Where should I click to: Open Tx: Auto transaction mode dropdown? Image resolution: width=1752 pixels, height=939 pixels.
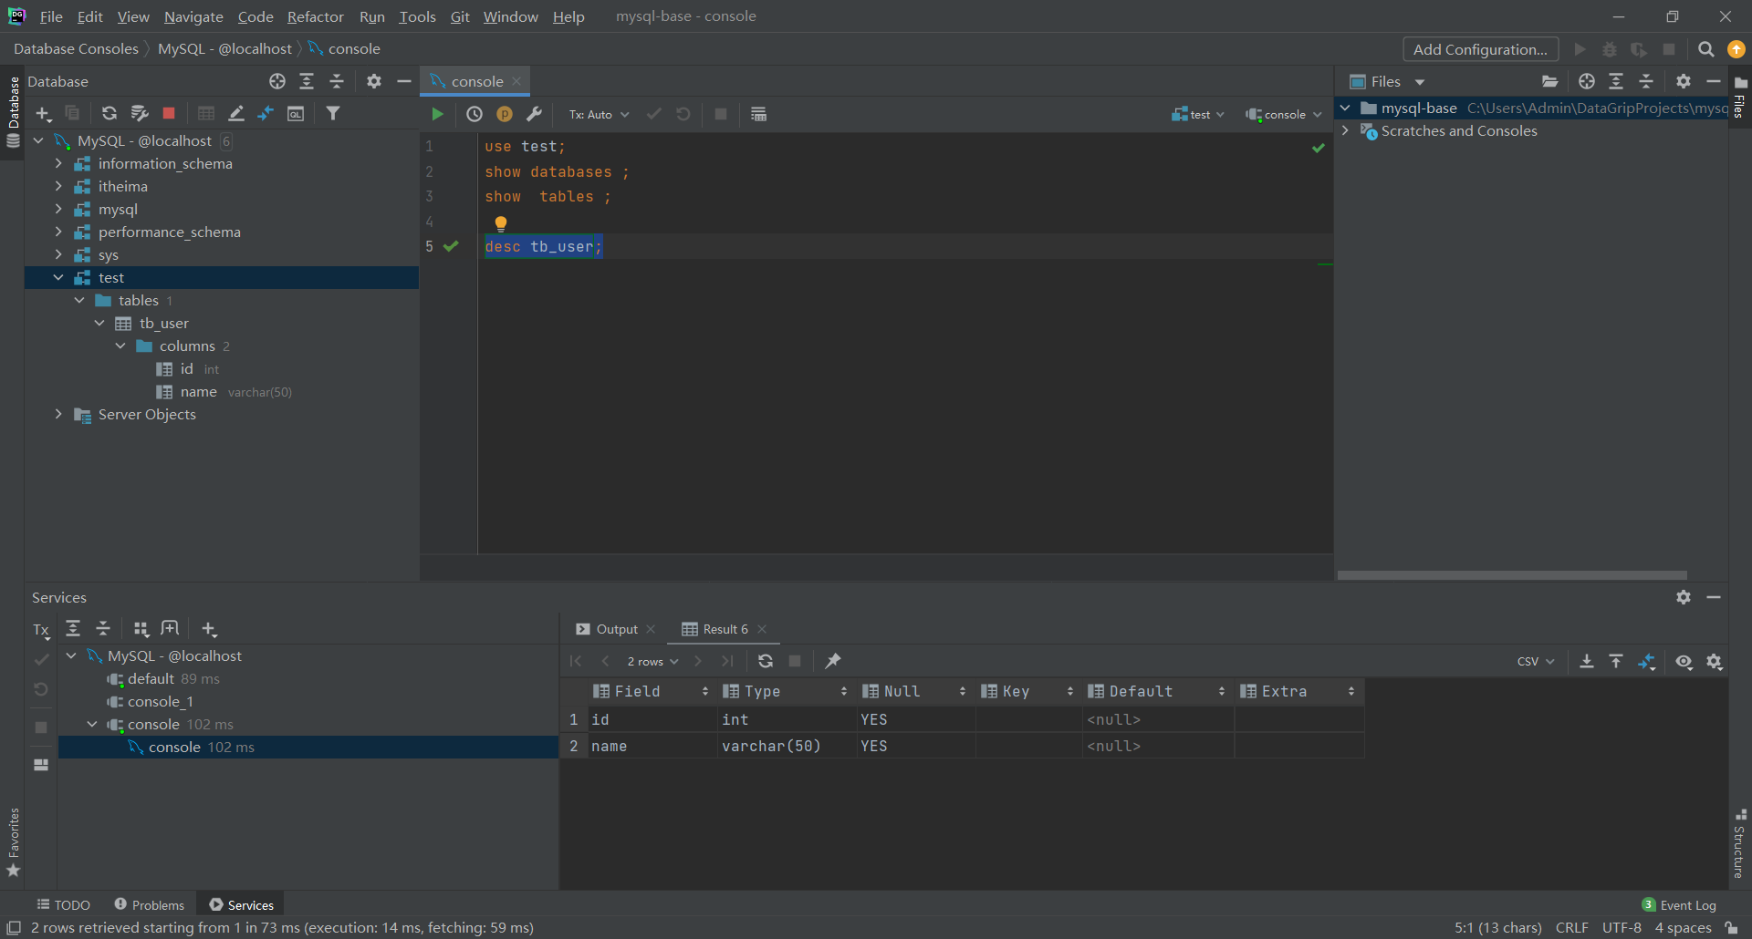click(599, 114)
